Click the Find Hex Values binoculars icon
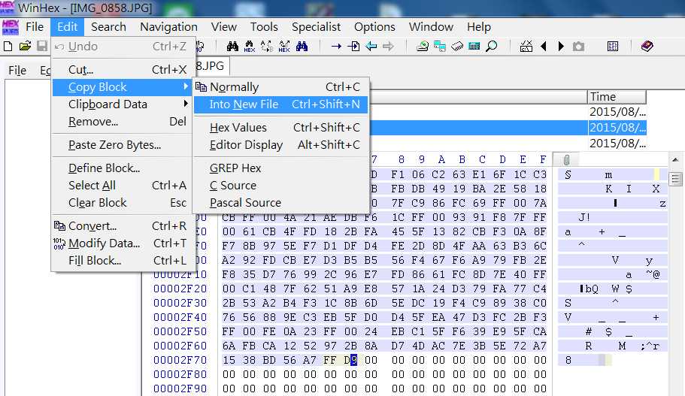 [x=250, y=46]
